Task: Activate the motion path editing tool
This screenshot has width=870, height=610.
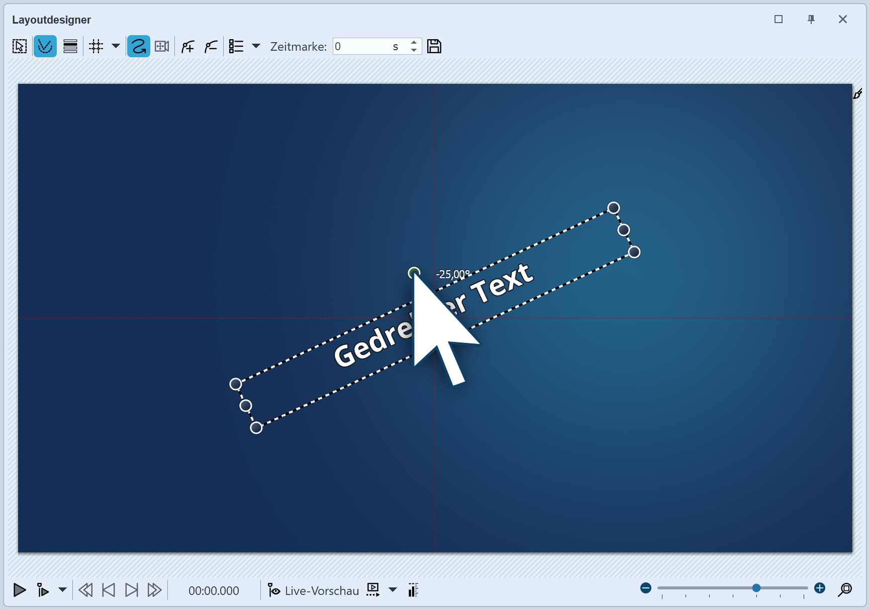Action: click(45, 46)
